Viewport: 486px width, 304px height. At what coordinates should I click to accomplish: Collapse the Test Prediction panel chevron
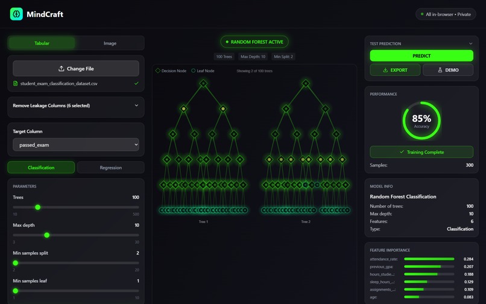470,43
